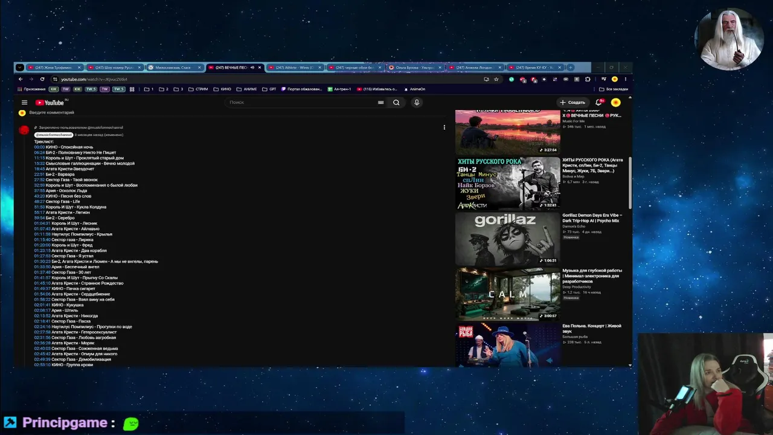The height and width of the screenshot is (435, 773).
Task: Open the Избавьтесь YouTube bookmark
Action: coord(377,89)
